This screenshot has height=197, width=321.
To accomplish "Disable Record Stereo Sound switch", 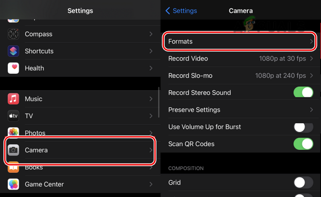I will [x=303, y=93].
